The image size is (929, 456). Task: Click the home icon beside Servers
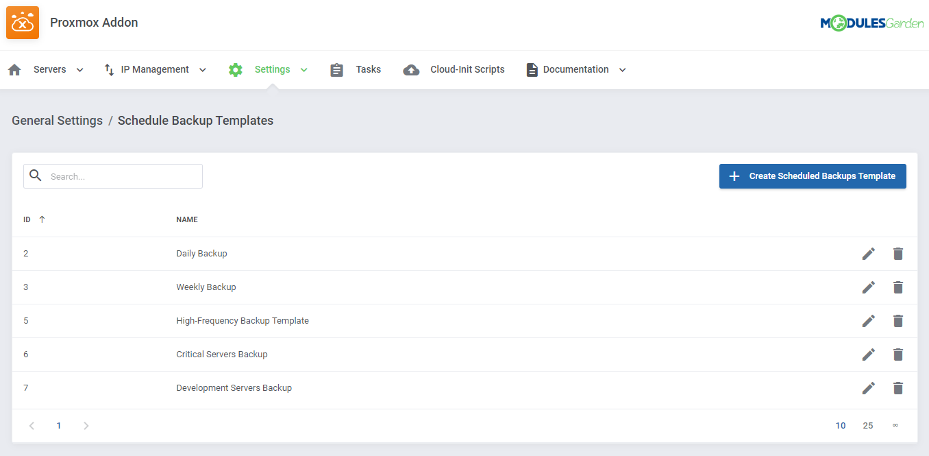[14, 70]
